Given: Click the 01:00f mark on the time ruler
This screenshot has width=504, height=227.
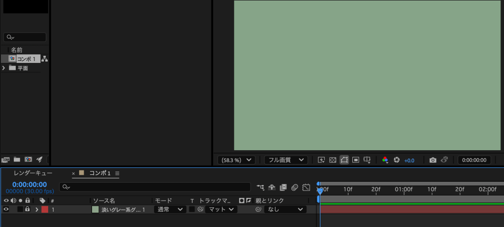Looking at the screenshot, I should (x=404, y=189).
